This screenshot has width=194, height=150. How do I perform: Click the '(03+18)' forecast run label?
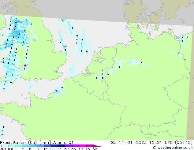pos(184,143)
